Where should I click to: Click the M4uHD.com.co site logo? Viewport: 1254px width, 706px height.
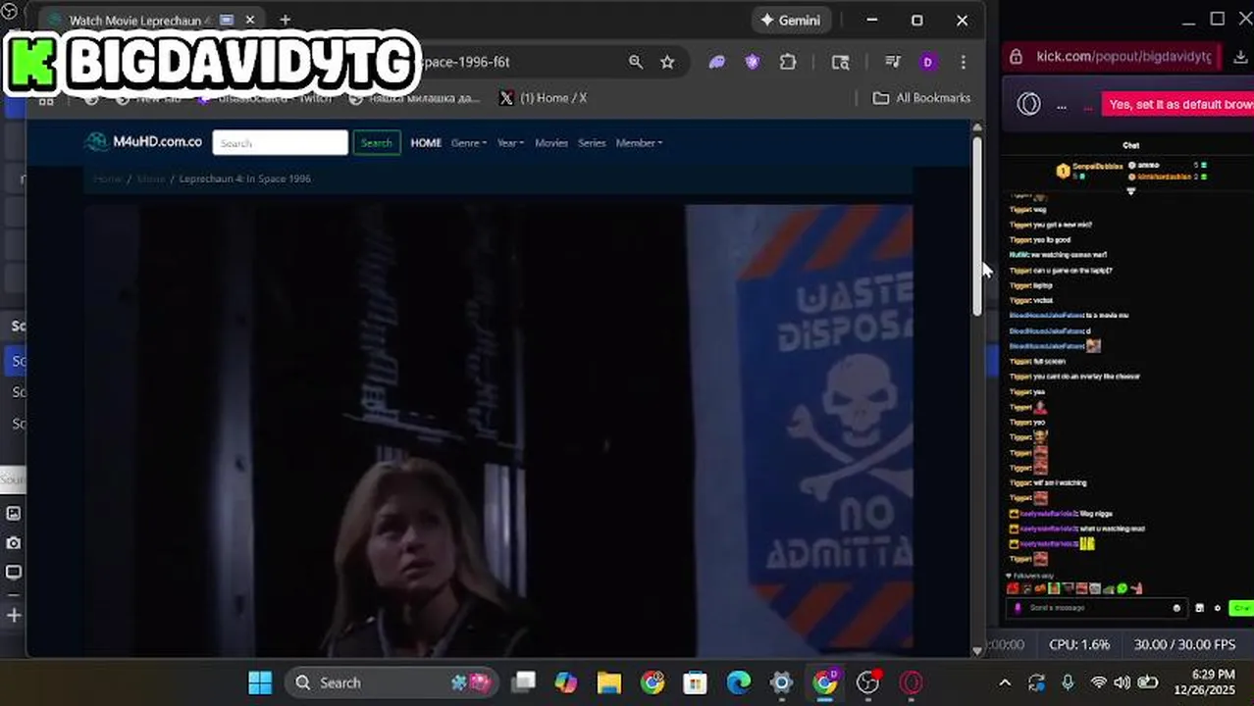coord(143,142)
